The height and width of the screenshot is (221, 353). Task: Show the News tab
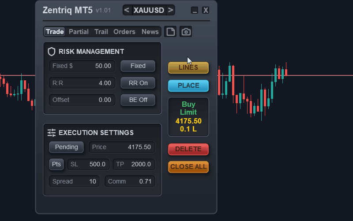click(x=150, y=32)
